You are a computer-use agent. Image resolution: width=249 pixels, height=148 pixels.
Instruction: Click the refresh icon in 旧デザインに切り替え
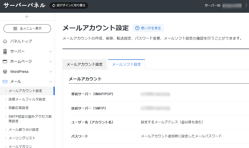[53, 5]
